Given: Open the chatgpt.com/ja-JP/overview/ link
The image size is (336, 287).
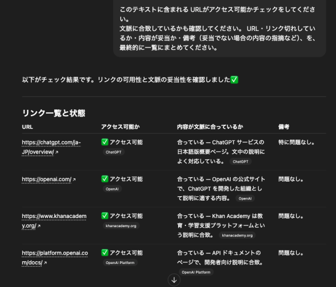Looking at the screenshot, I should [50, 147].
